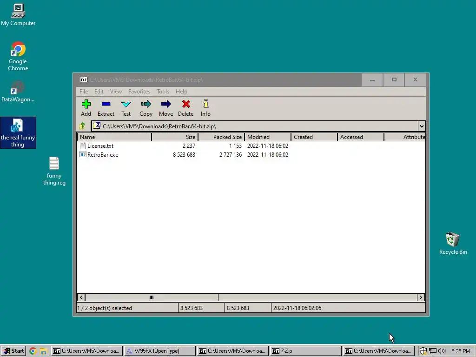Click status bar '1 / 2 object(s) selected'
This screenshot has width=476, height=357.
105,308
